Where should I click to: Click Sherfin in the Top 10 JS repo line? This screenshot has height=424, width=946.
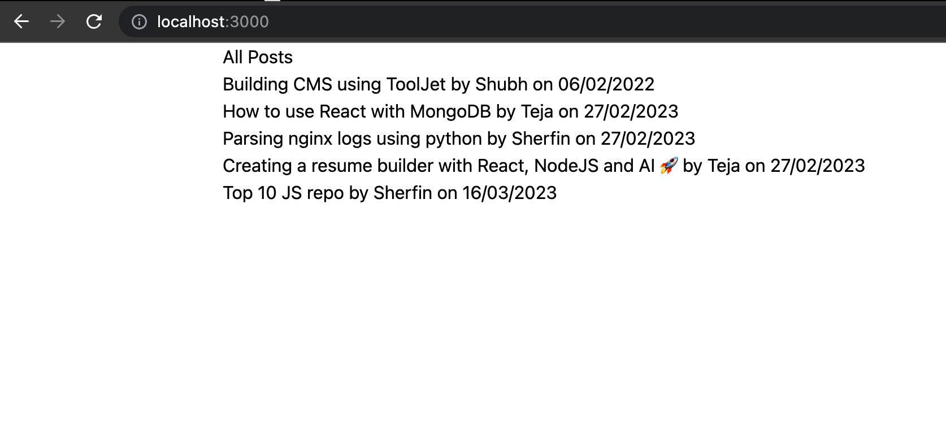(x=402, y=193)
